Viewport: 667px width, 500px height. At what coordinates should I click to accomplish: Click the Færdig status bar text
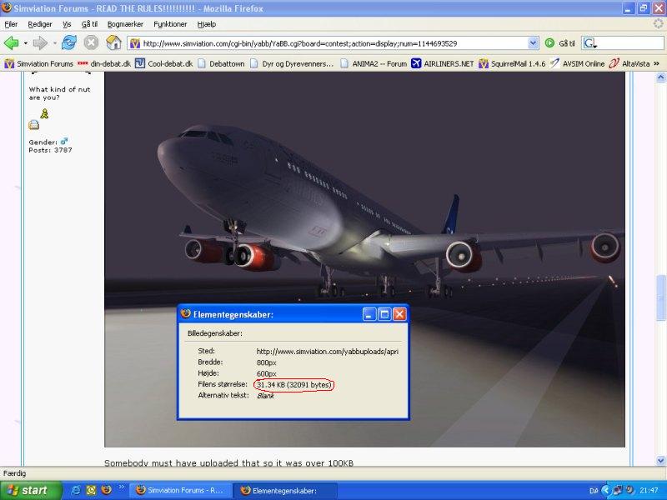(14, 473)
